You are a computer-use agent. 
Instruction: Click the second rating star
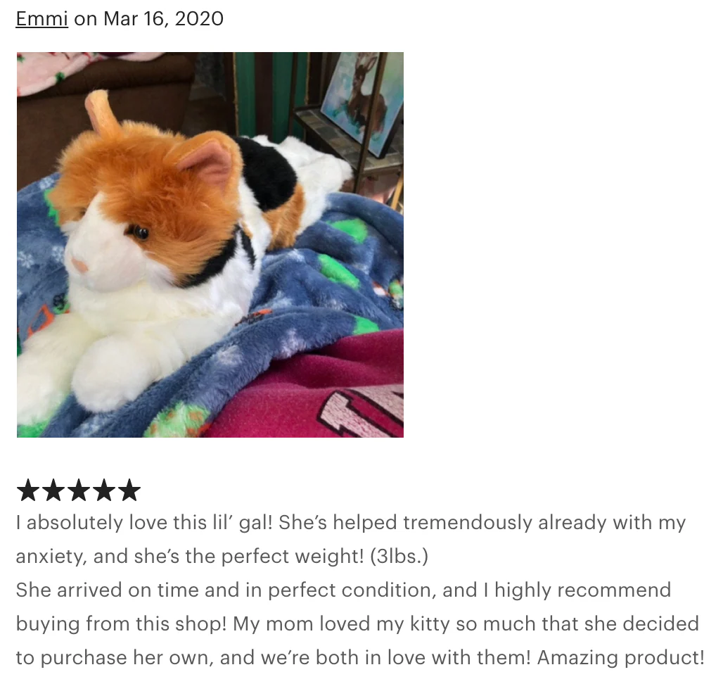click(x=53, y=490)
